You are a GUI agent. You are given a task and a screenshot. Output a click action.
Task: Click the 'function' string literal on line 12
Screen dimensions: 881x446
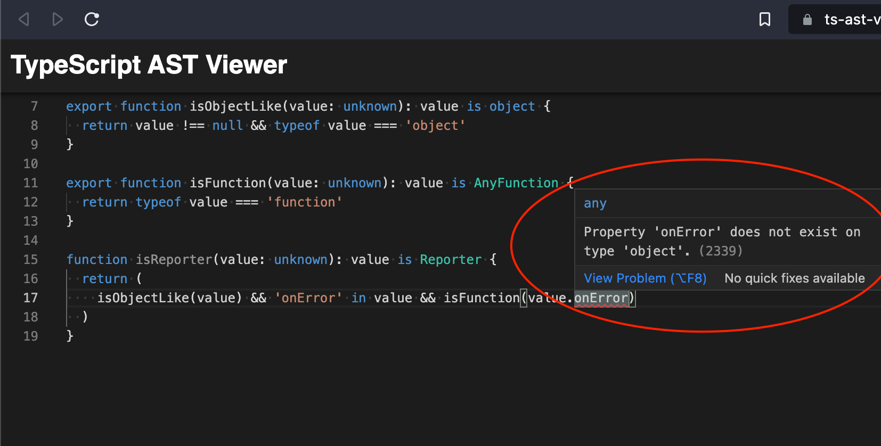[305, 202]
